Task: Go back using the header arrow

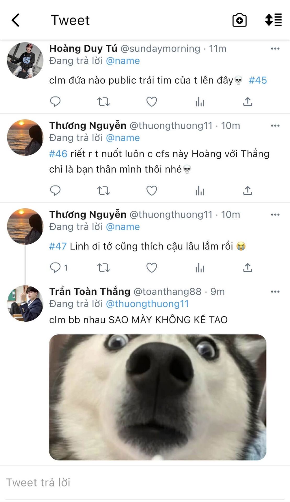Action: pos(15,20)
